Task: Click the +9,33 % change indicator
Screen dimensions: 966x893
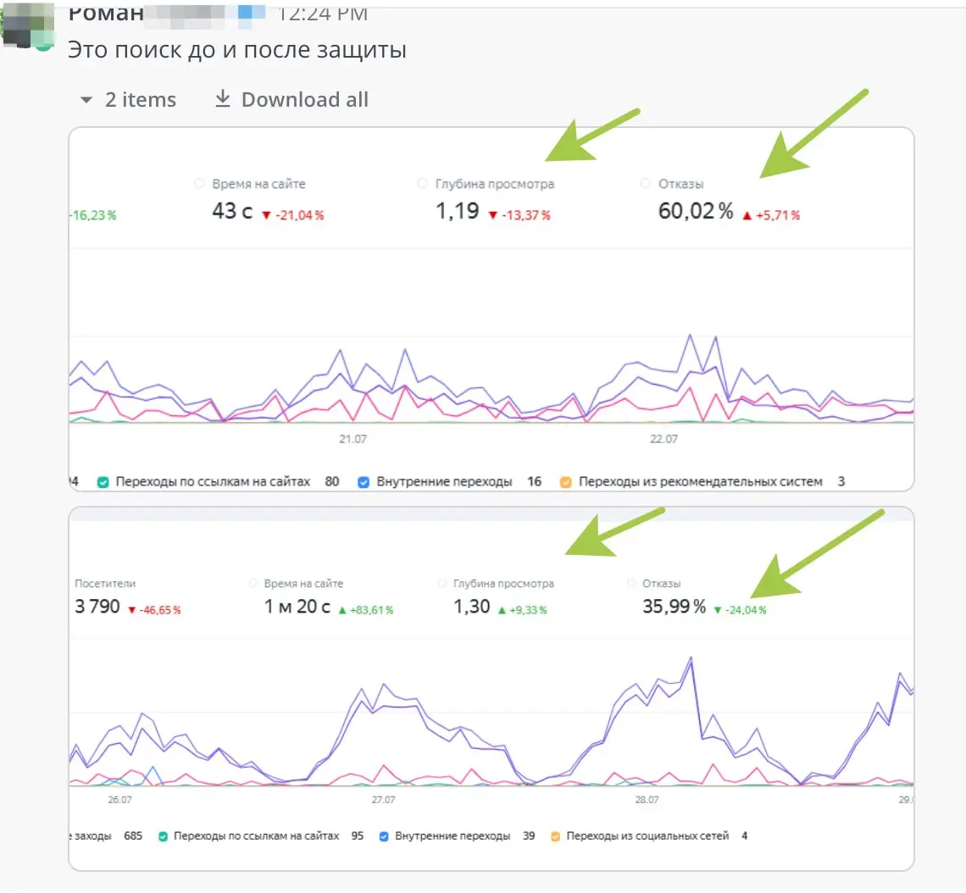Action: (522, 610)
